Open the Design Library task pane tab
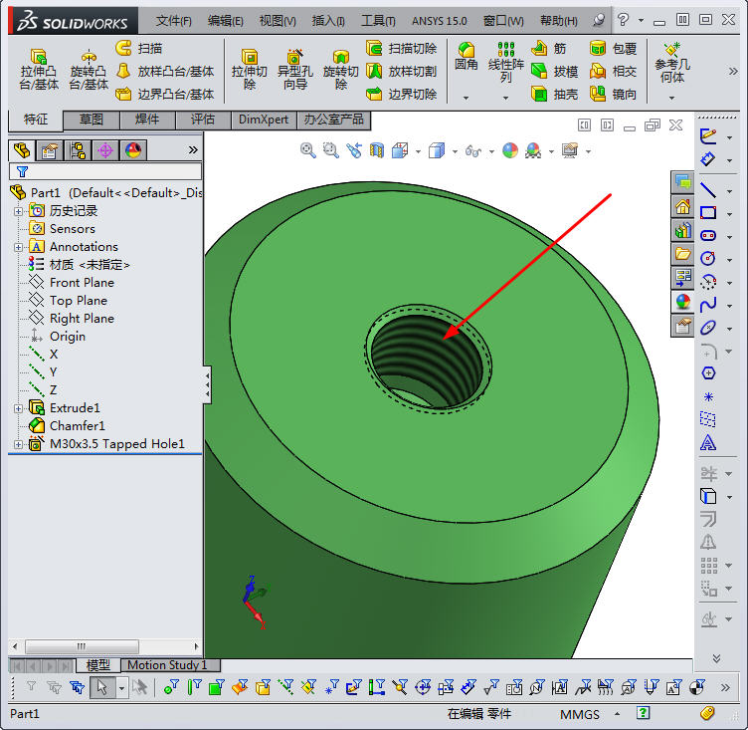The image size is (748, 730). pyautogui.click(x=682, y=230)
